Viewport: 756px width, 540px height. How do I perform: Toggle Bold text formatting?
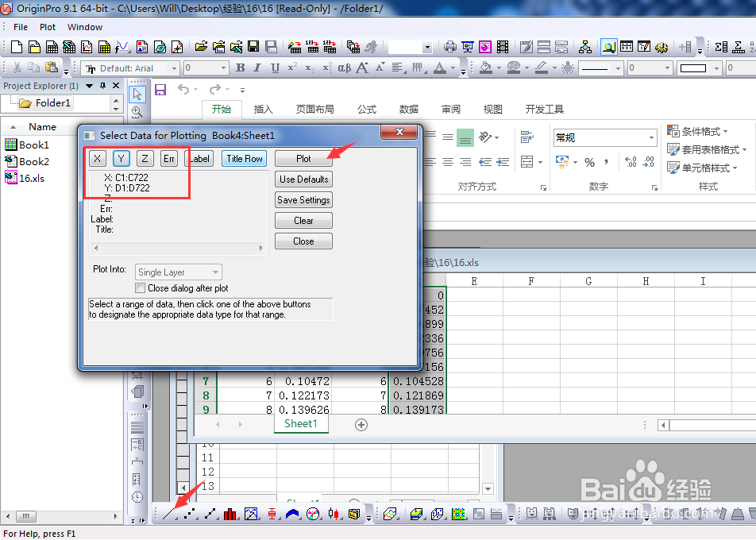coord(240,67)
